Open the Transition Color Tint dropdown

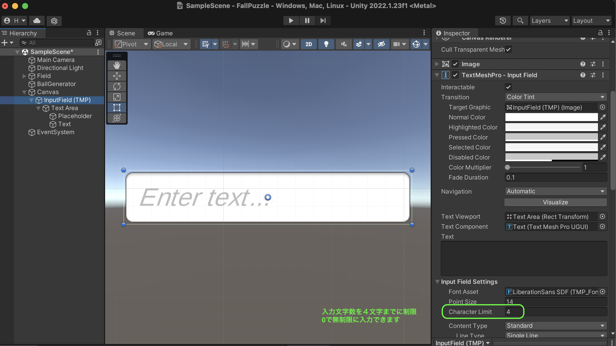click(556, 97)
